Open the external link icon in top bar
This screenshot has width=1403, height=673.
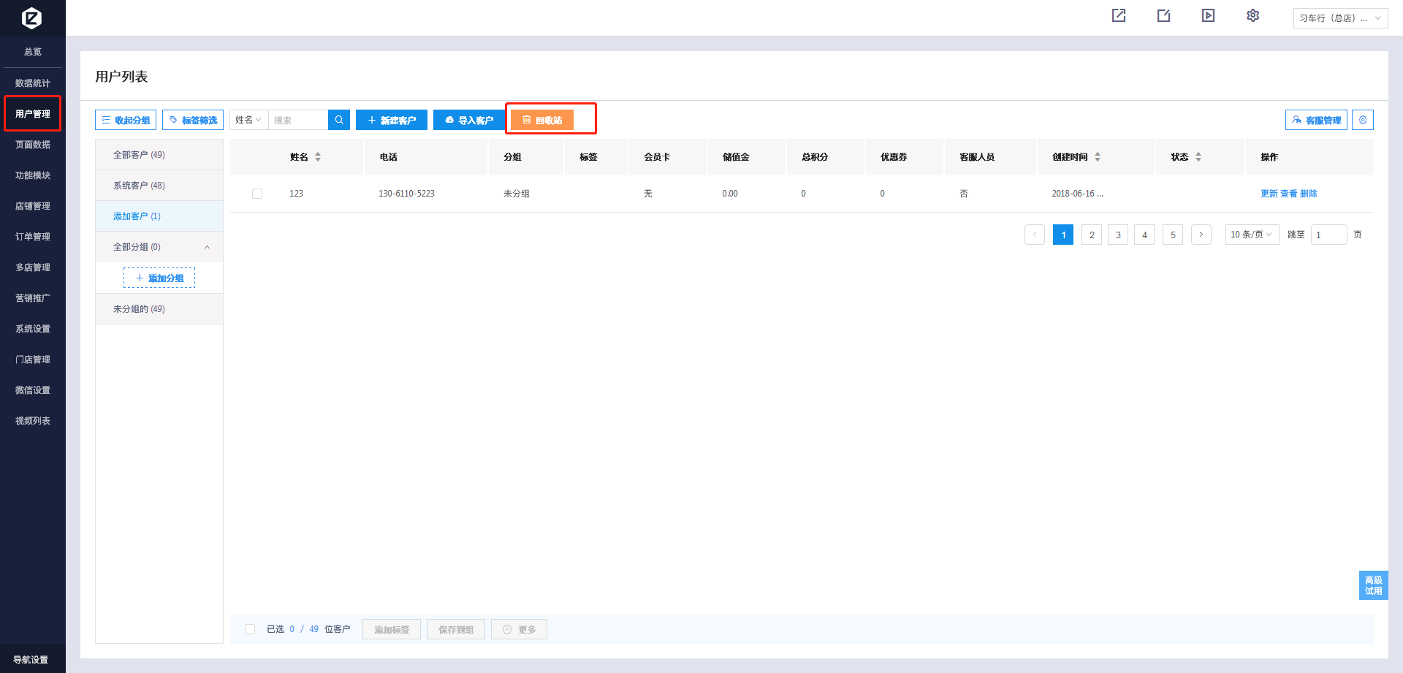[x=1119, y=15]
